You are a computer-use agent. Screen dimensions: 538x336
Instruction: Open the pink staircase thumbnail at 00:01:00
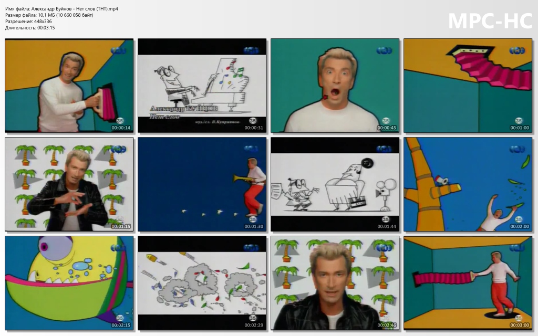click(x=468, y=86)
